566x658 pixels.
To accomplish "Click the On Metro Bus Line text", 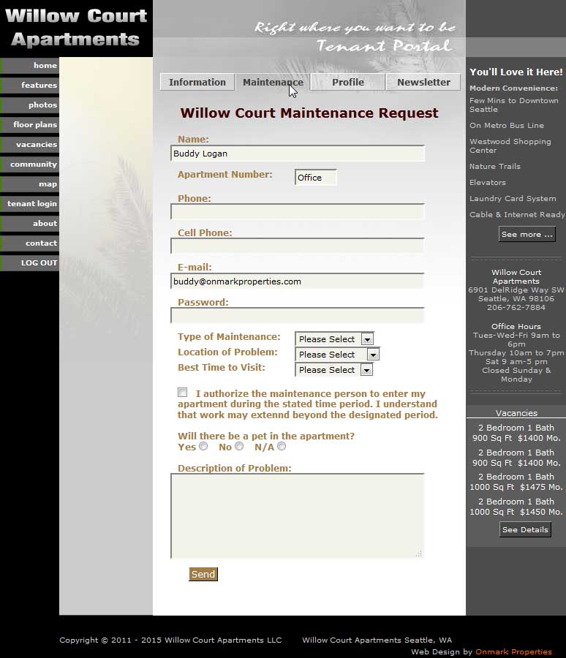I will click(506, 126).
